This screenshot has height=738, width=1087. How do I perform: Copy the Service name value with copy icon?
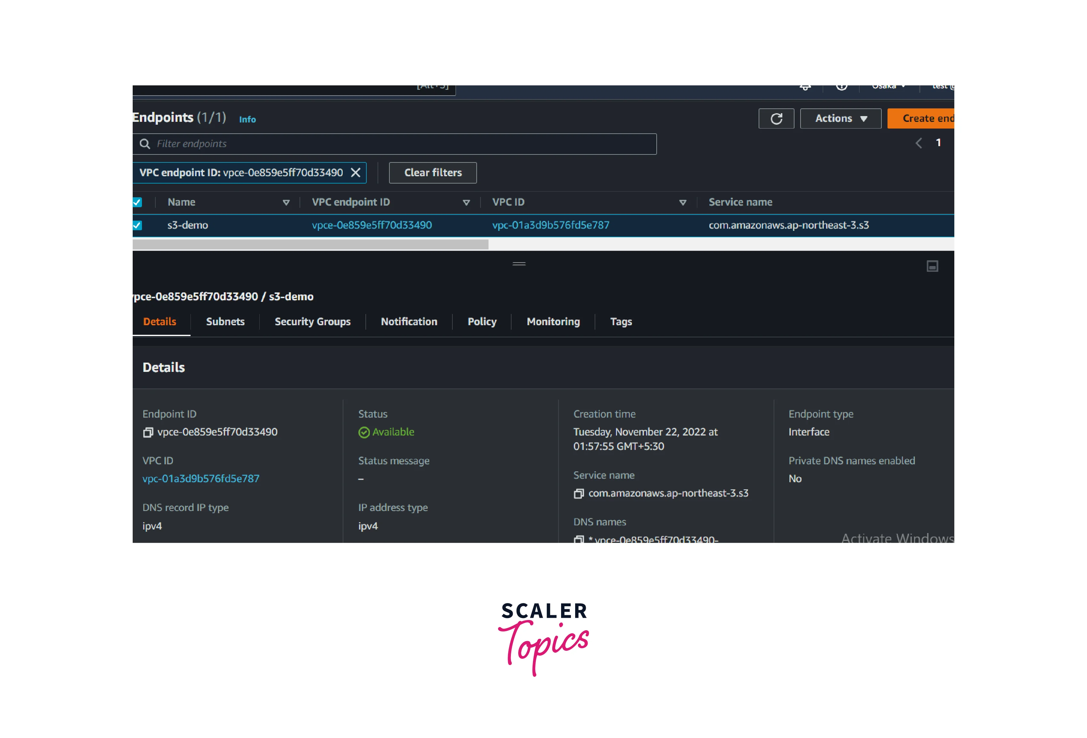pyautogui.click(x=579, y=494)
